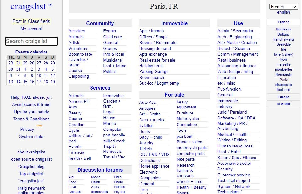Open the Services section heading
This screenshot has width=302, height=194.
pyautogui.click(x=100, y=88)
